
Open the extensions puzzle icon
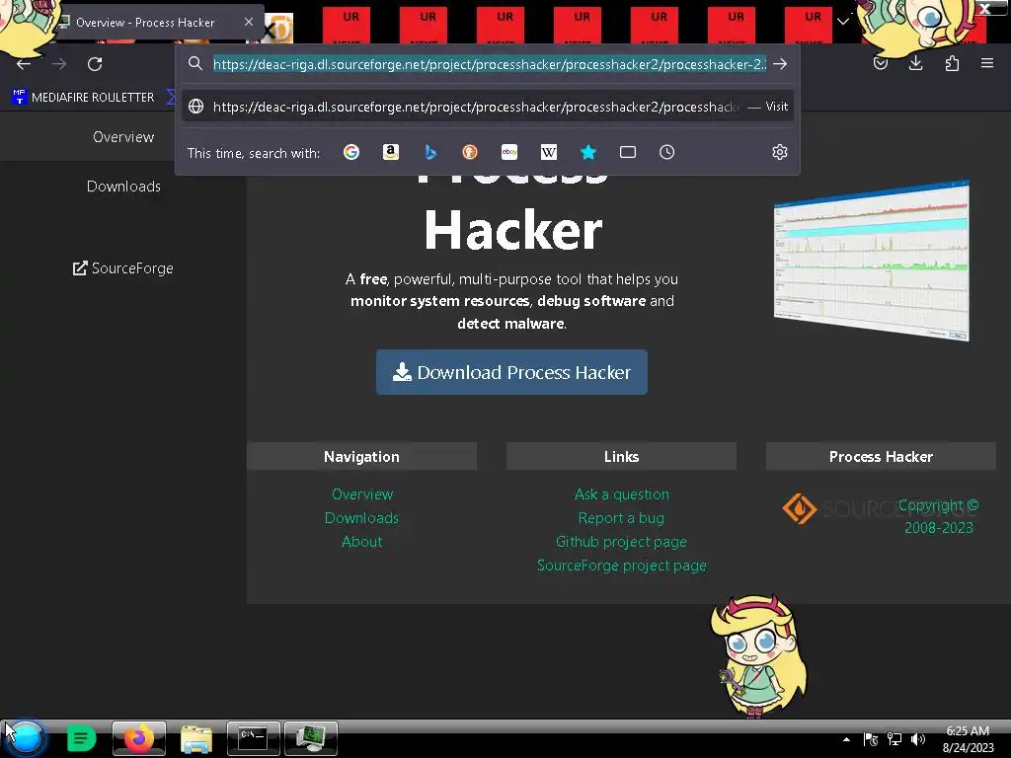[x=952, y=63]
